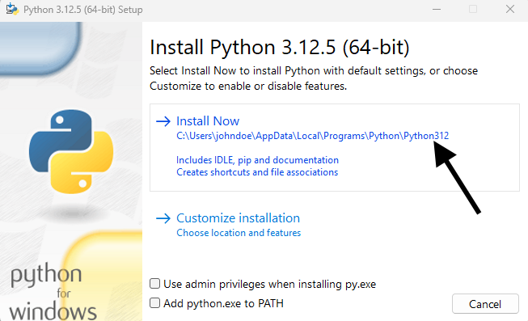Image resolution: width=528 pixels, height=321 pixels.
Task: Click the 'Install Python 3.12.5 (64-bit)' heading
Action: click(280, 47)
